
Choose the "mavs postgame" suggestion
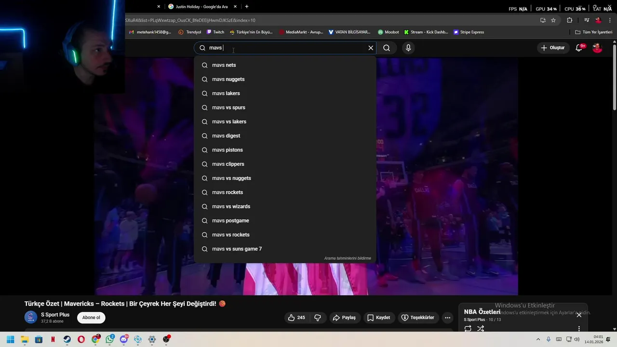(x=285, y=220)
